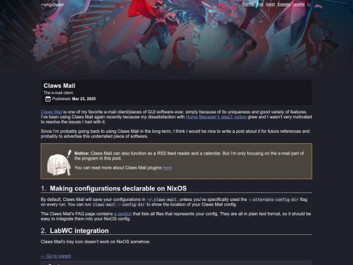
Task: Go to the /me page
Action: click(260, 5)
